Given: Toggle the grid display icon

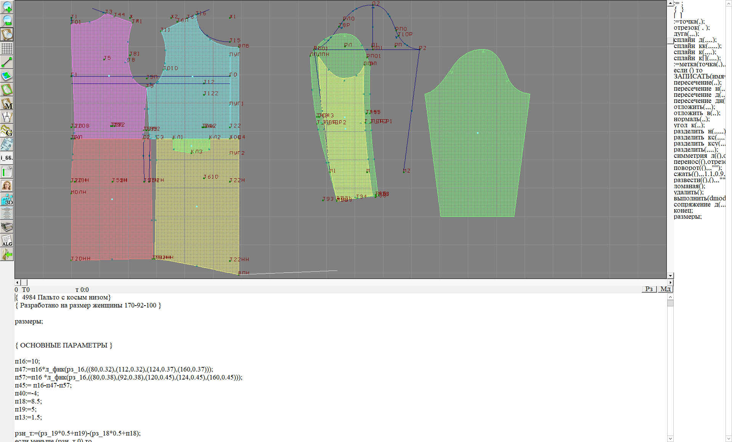Looking at the screenshot, I should tap(7, 48).
